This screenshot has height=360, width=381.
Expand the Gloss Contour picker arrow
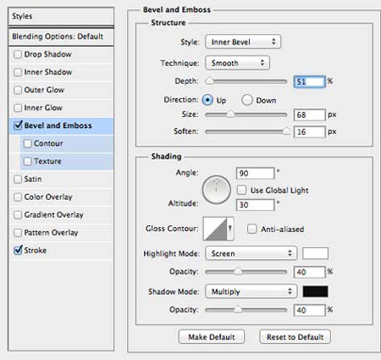pos(230,229)
